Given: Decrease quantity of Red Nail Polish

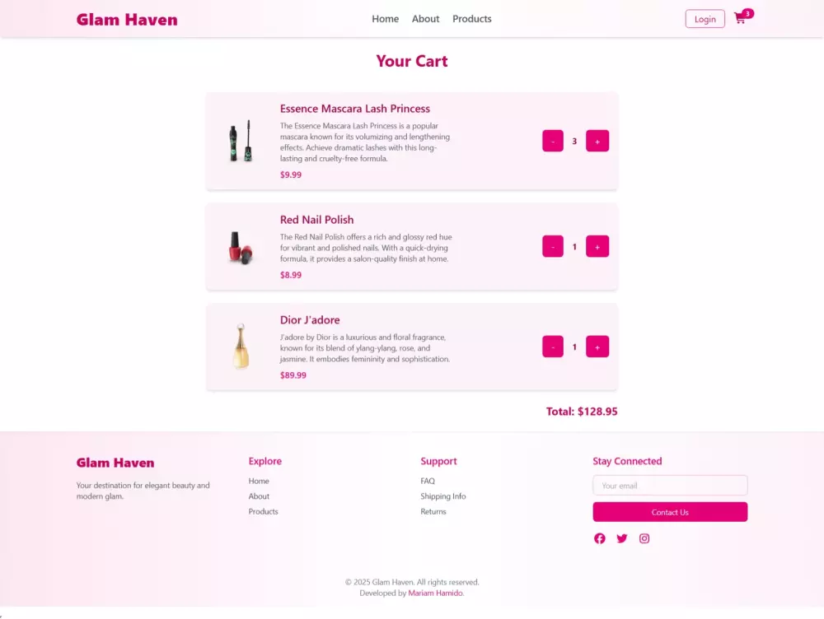Looking at the screenshot, I should coord(553,246).
